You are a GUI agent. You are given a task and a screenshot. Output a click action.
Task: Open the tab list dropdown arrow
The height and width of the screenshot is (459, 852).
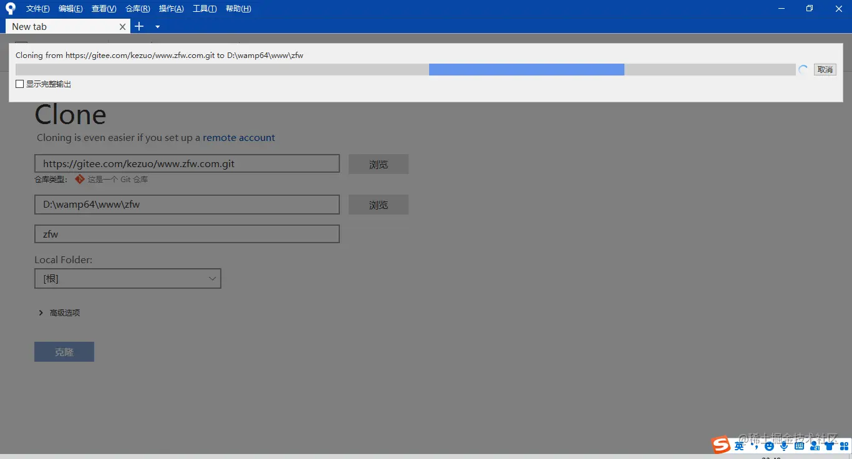pyautogui.click(x=158, y=27)
